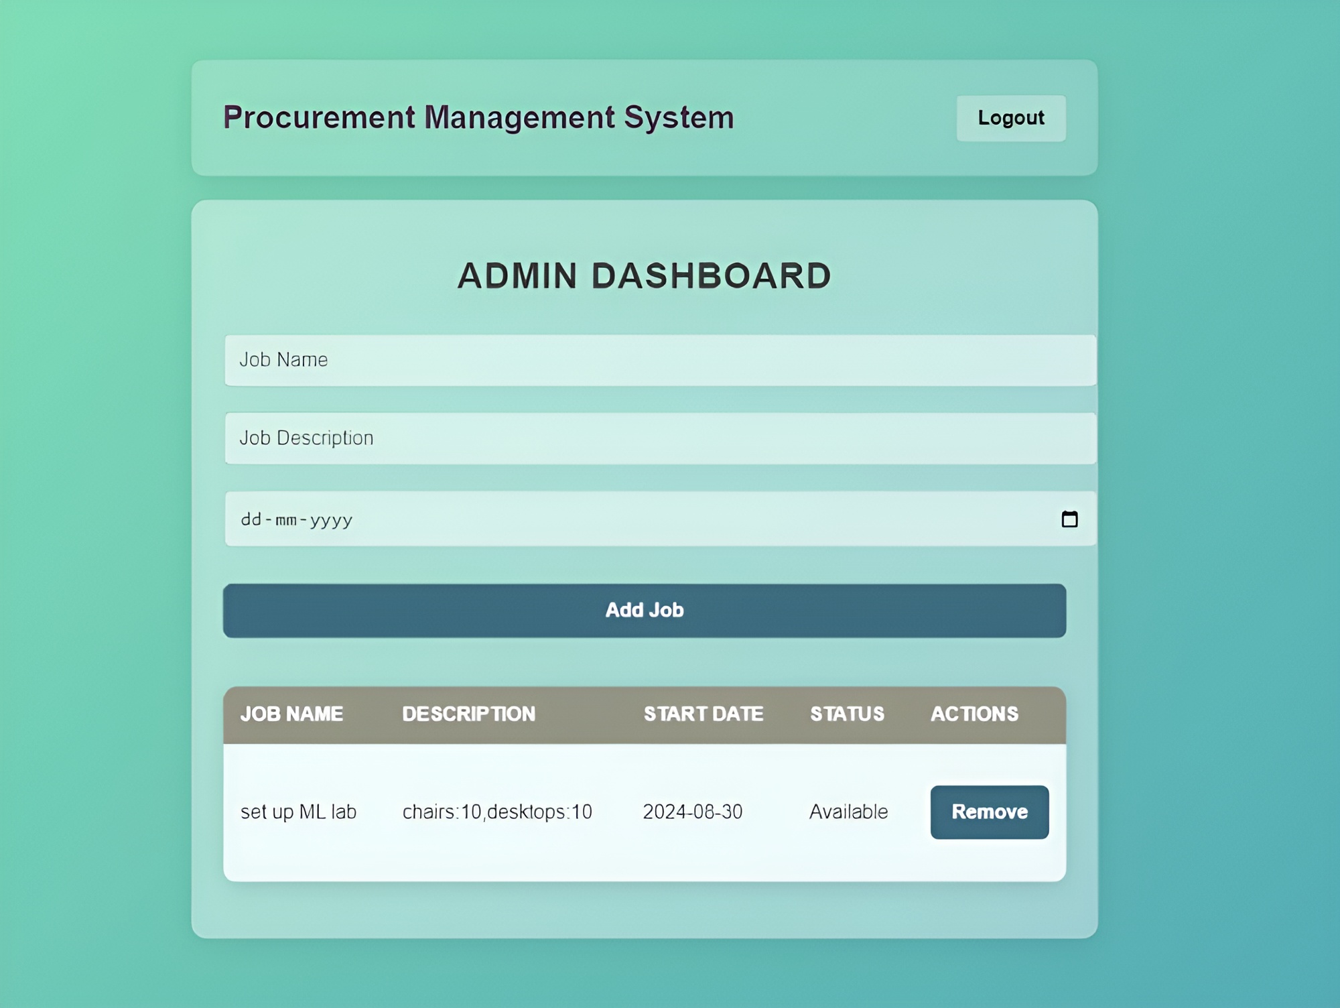Select the set up ML lab cell

click(298, 812)
